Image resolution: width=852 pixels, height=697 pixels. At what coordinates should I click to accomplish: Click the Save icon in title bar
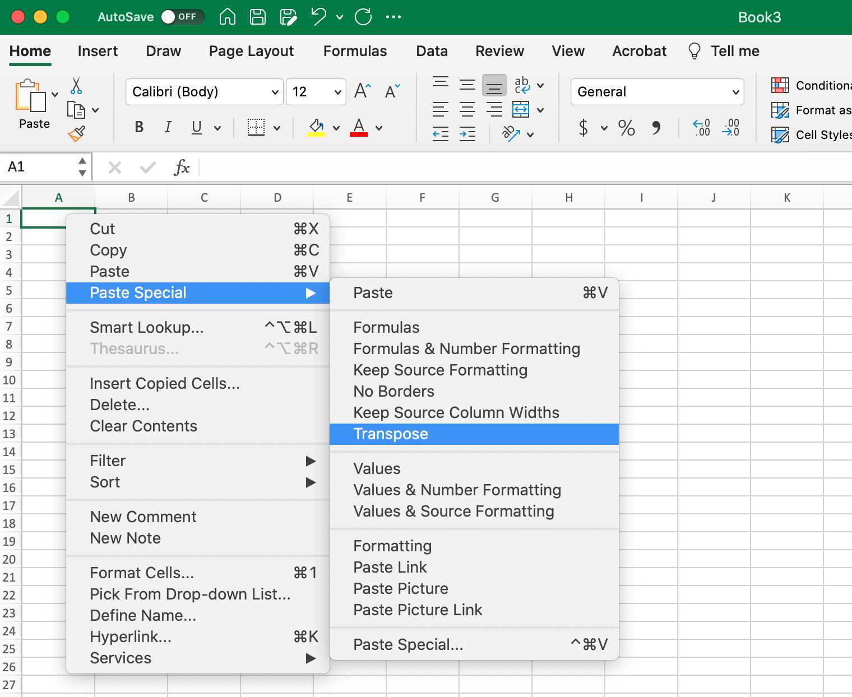click(x=258, y=17)
